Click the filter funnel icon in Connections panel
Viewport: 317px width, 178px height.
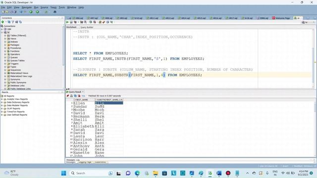pos(13,22)
